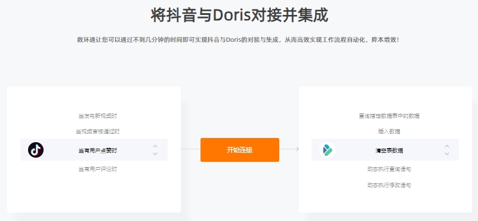Click the arrowhead pointing to Doris panel
Screen dimensions: 478x221
pos(297,149)
